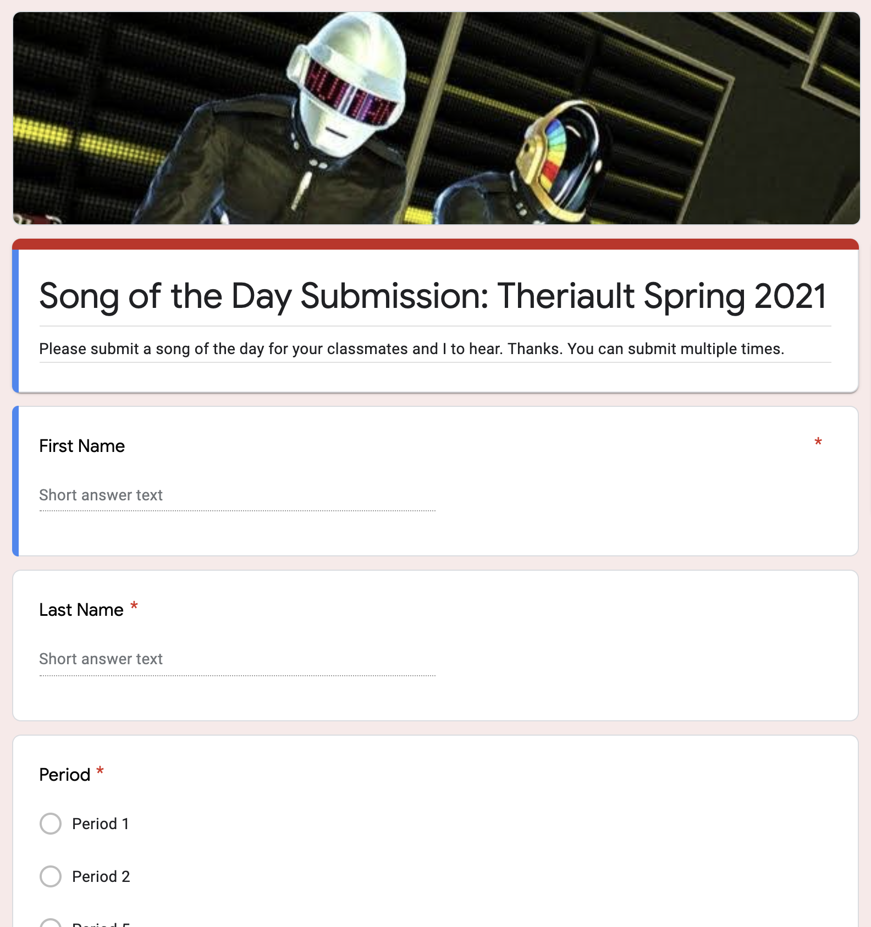Click the white-helmet robot in header image
Viewport: 871px width, 927px height.
point(341,99)
